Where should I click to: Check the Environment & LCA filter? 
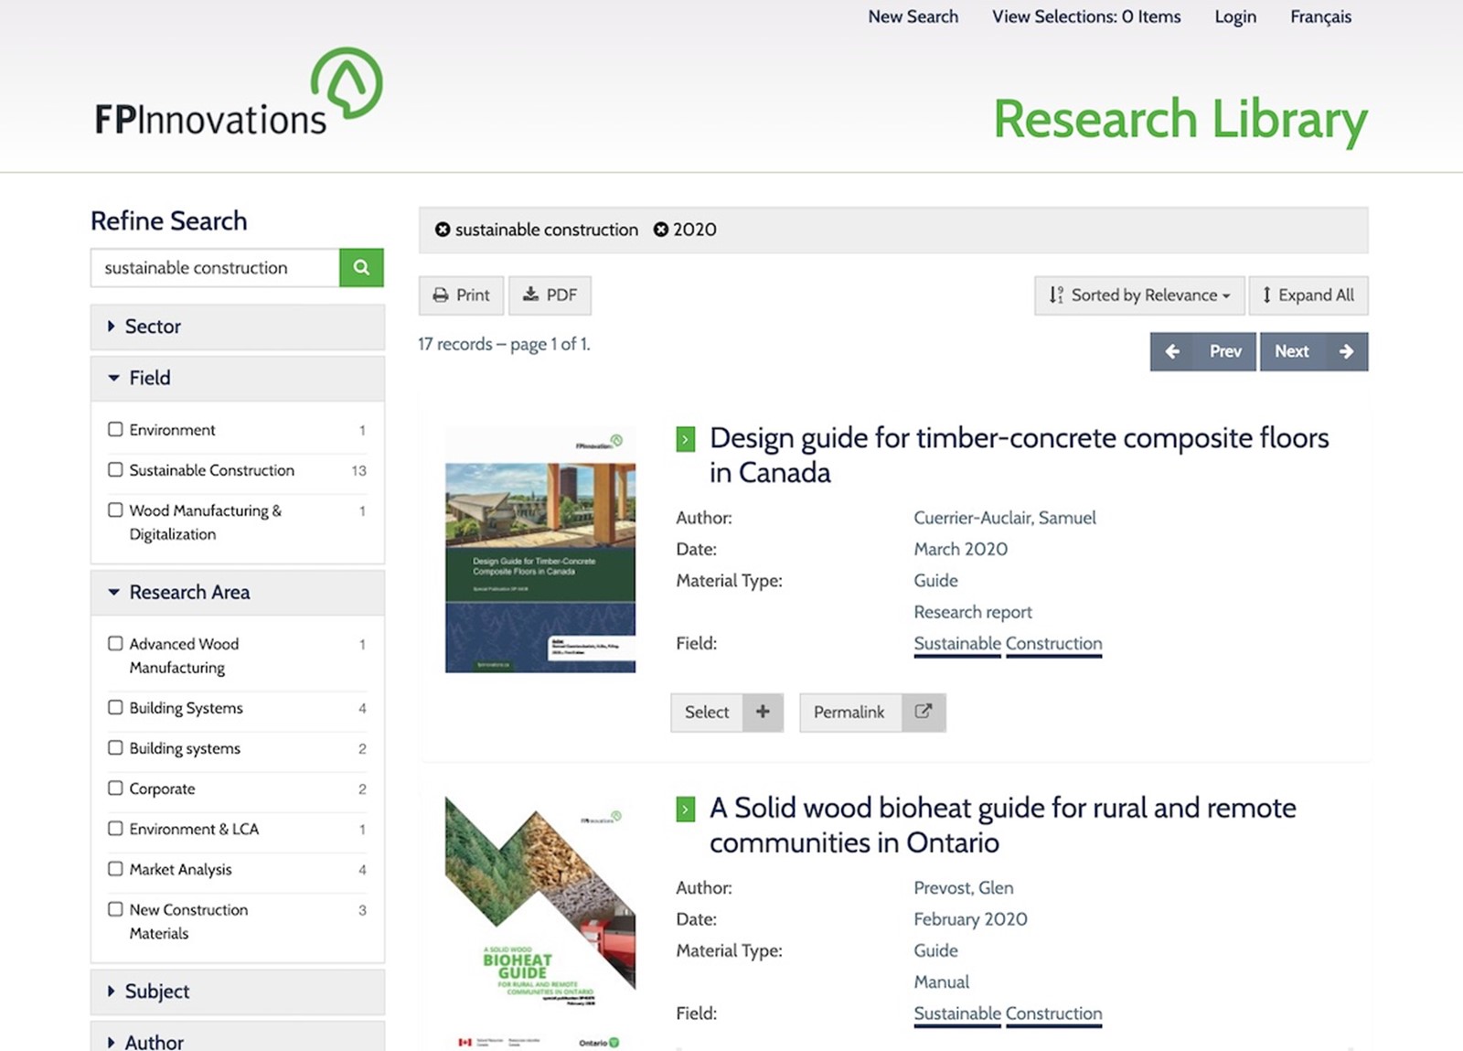coord(115,828)
